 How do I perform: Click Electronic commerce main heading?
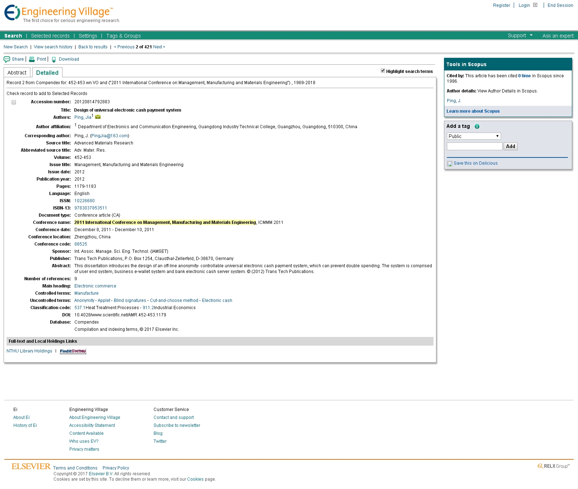(x=95, y=286)
